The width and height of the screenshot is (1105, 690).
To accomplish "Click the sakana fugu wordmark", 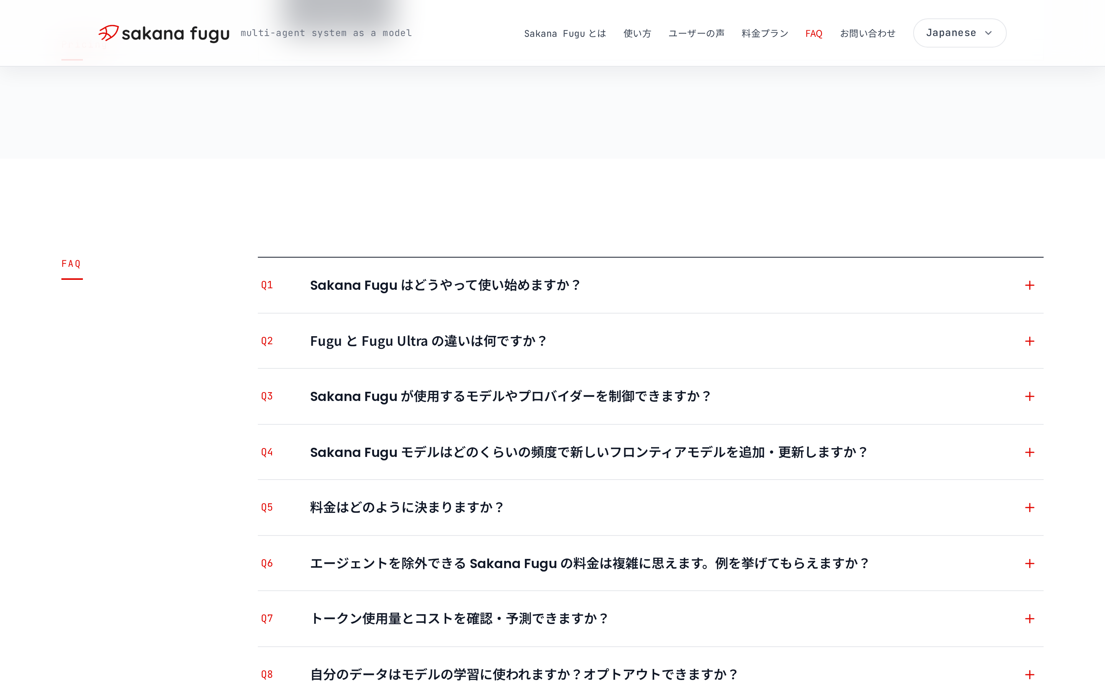I will click(175, 34).
